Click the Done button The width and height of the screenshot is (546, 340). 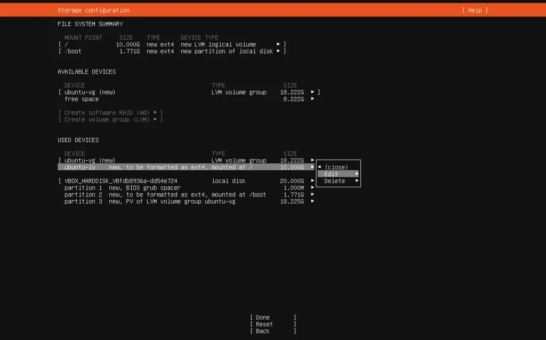[273, 318]
